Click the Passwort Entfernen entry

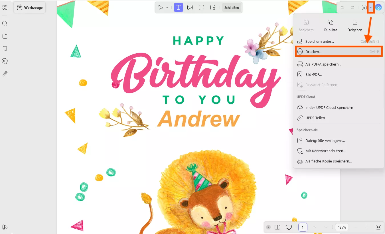[338, 85]
